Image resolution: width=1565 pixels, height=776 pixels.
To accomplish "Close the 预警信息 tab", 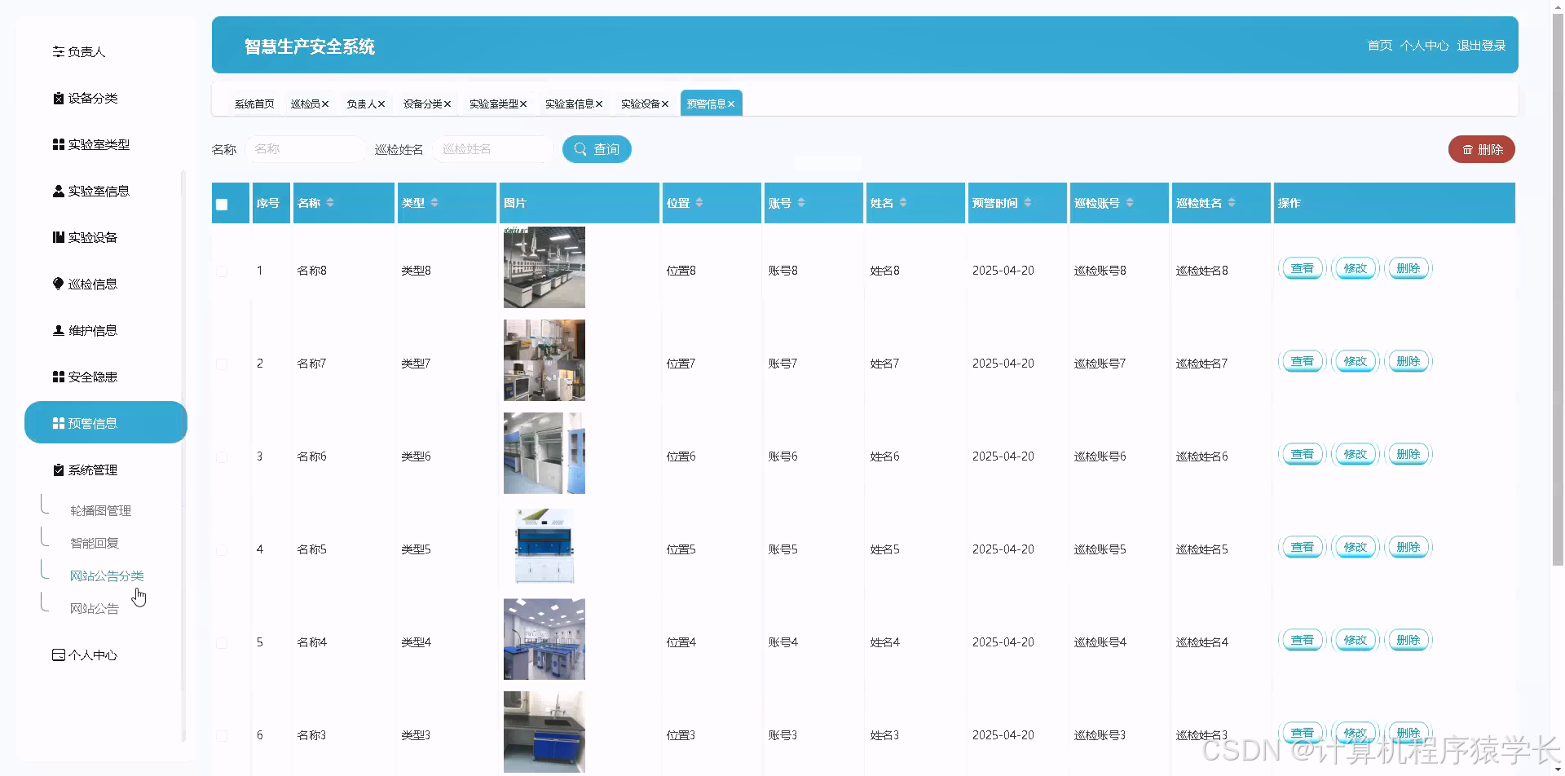I will click(x=731, y=104).
